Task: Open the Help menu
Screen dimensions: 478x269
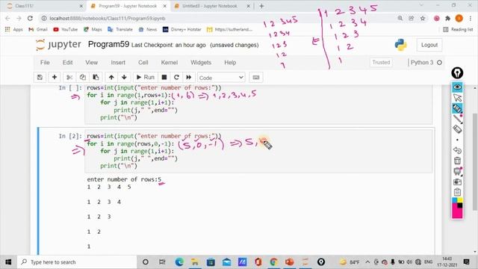Action: pyautogui.click(x=230, y=63)
